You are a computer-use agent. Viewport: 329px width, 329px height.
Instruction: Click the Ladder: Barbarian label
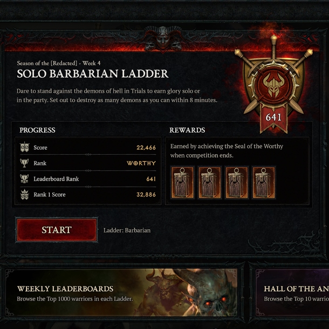pos(127,230)
